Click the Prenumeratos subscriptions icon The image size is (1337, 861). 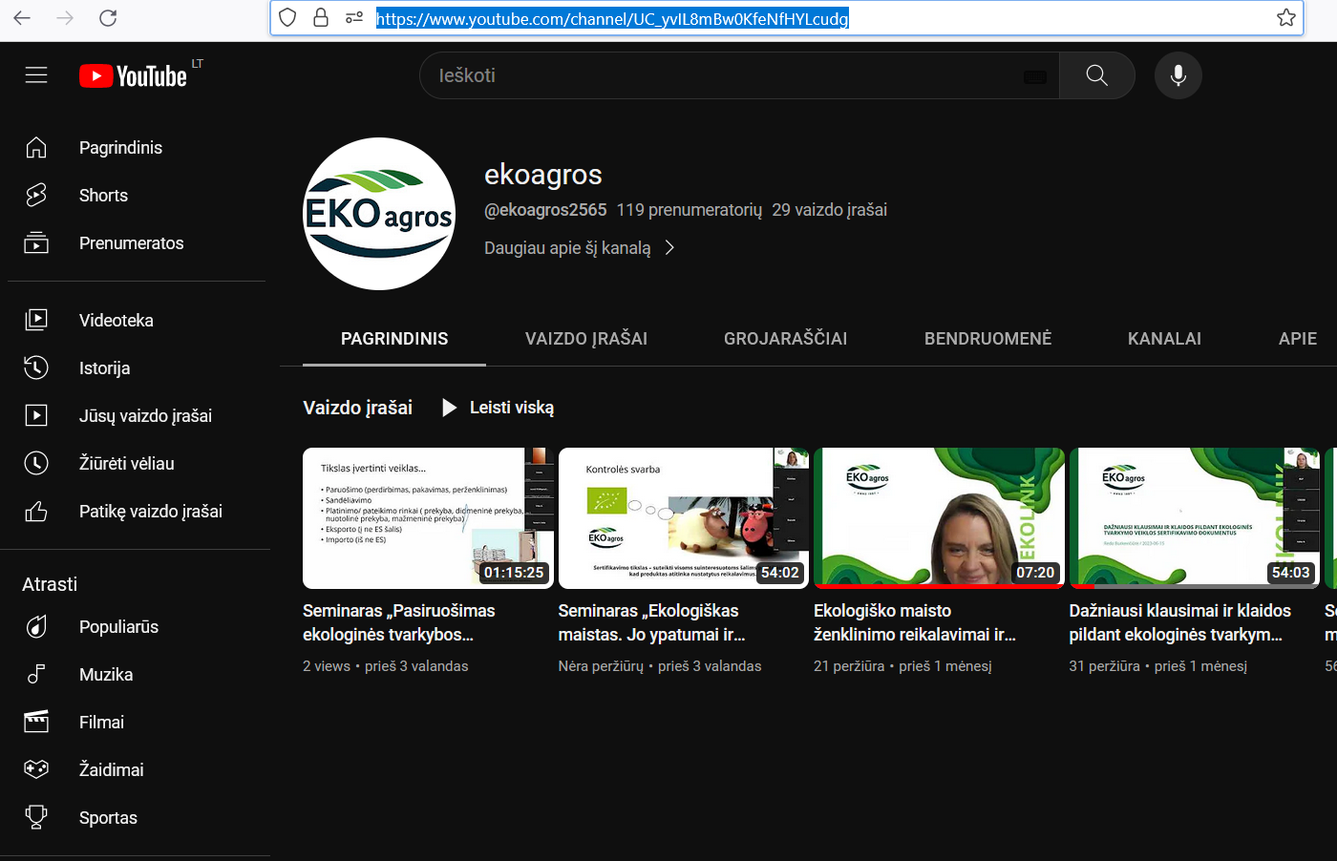click(36, 242)
